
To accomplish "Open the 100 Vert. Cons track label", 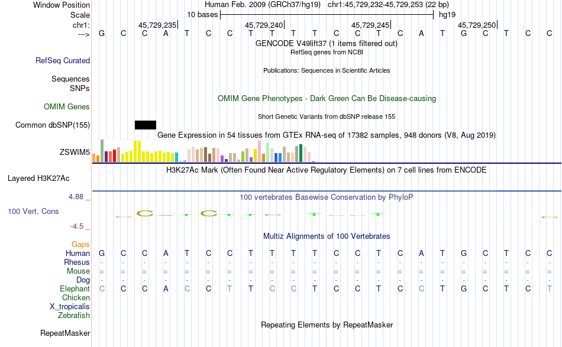I will point(33,211).
